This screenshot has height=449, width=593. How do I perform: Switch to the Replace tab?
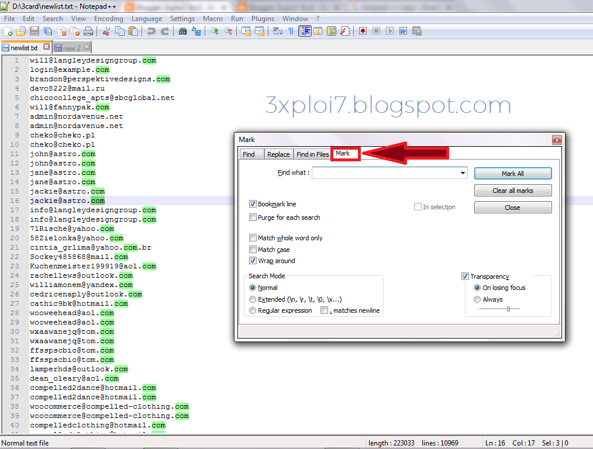click(278, 154)
